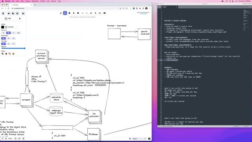Viewport: 252px width, 142px height.
Task: Choose the Code font family
Action: 13,38
